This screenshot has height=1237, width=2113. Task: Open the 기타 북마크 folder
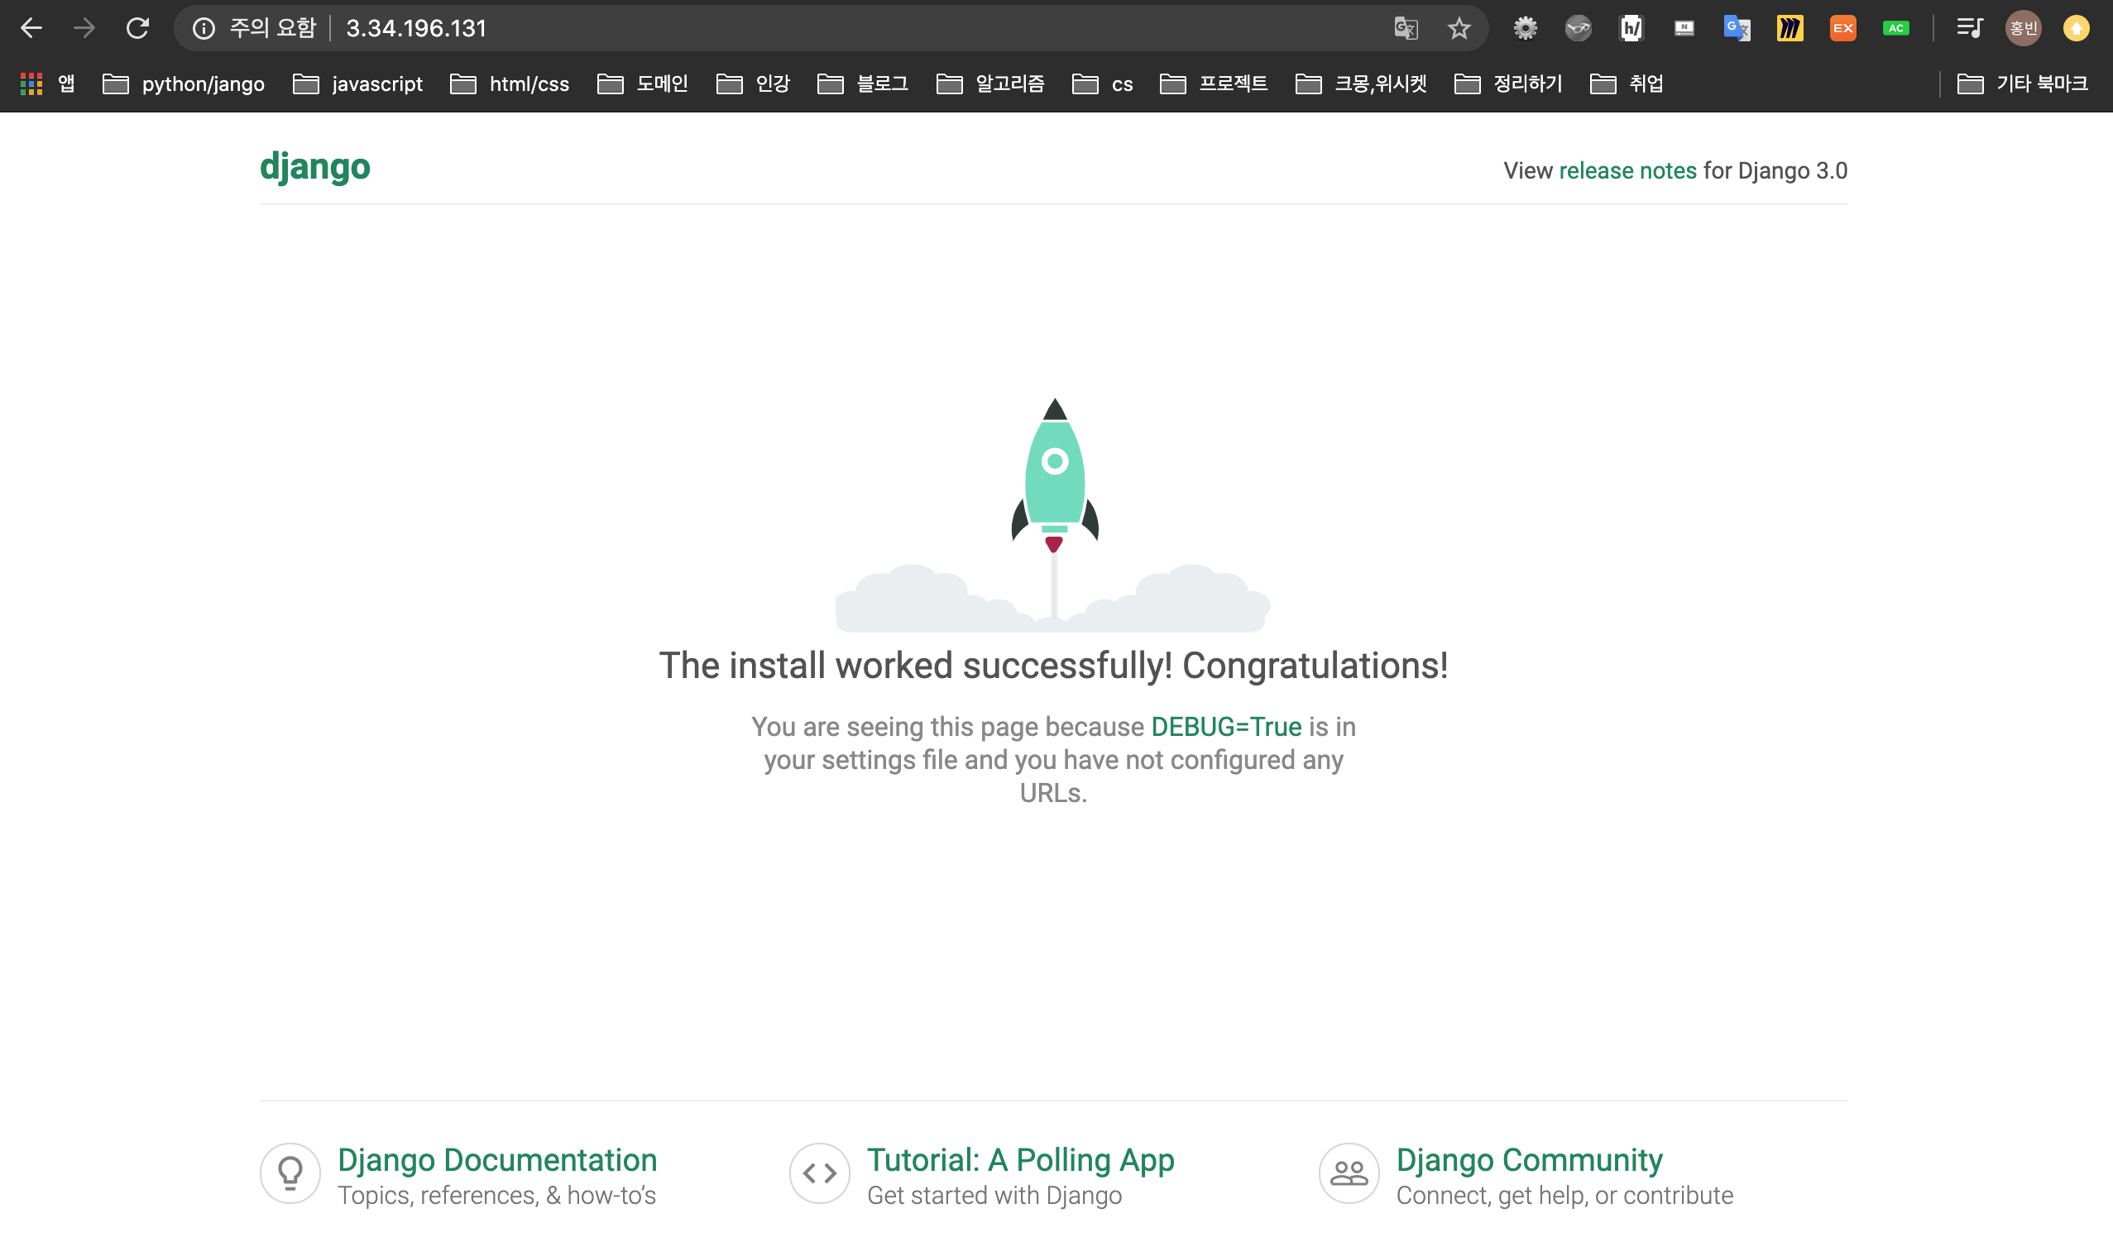pyautogui.click(x=2022, y=84)
